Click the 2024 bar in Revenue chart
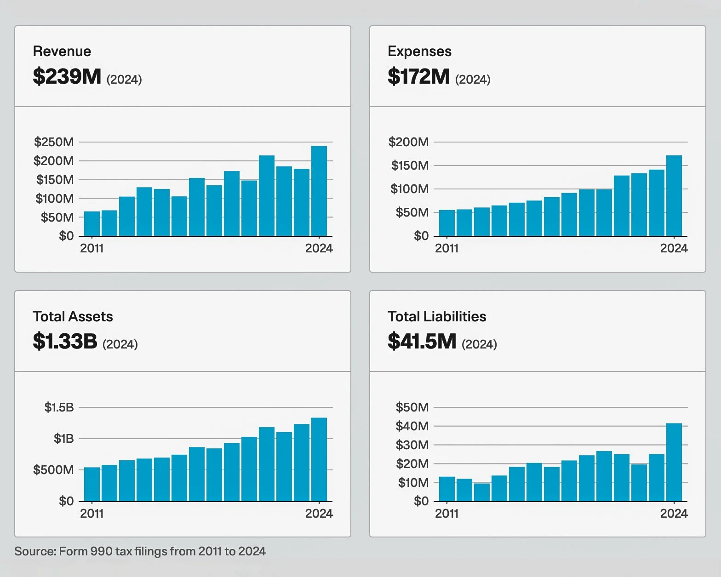 319,191
